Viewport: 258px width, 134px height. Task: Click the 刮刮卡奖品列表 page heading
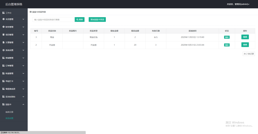(39, 12)
